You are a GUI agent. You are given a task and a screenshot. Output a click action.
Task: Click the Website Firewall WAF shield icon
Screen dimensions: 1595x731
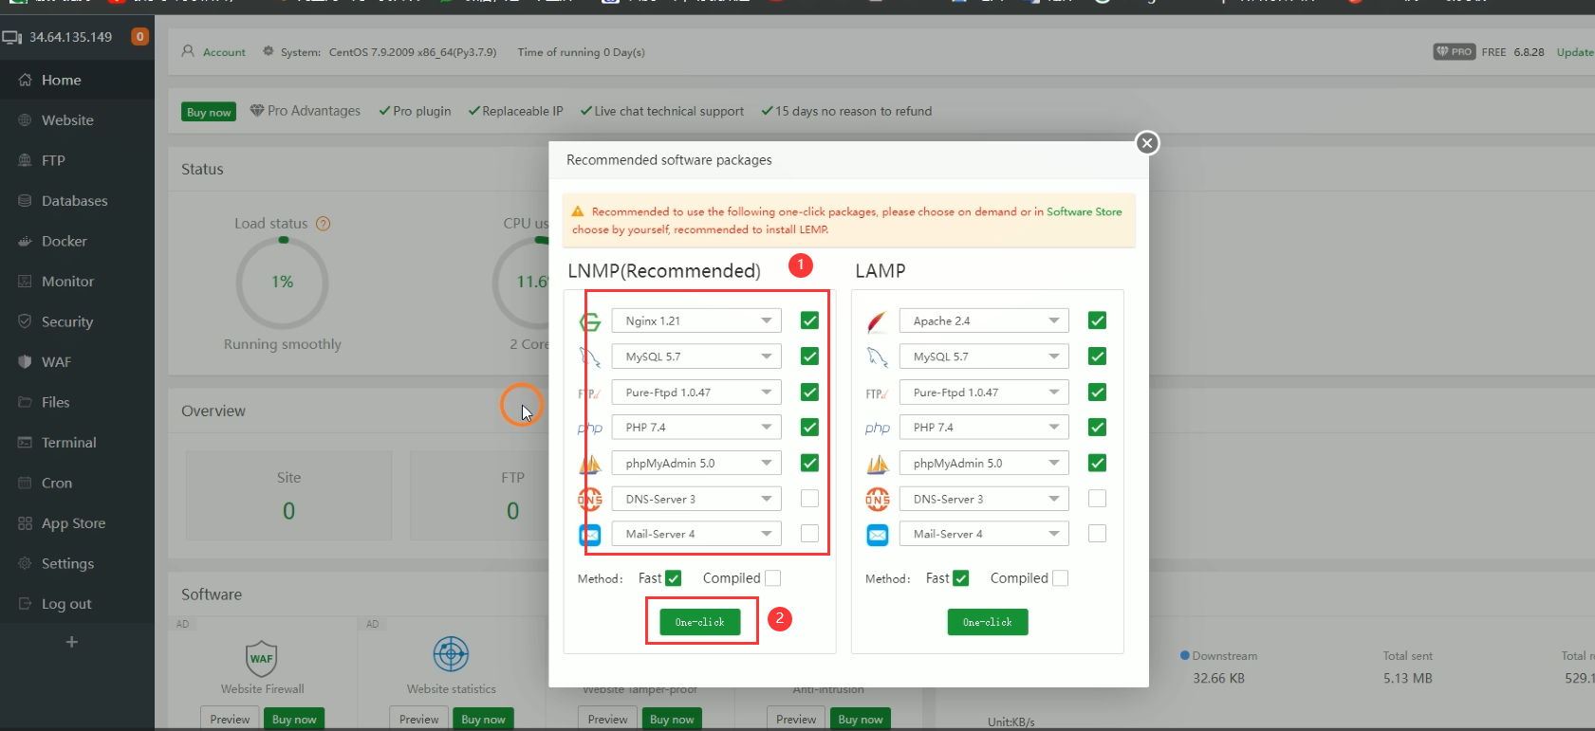click(261, 657)
